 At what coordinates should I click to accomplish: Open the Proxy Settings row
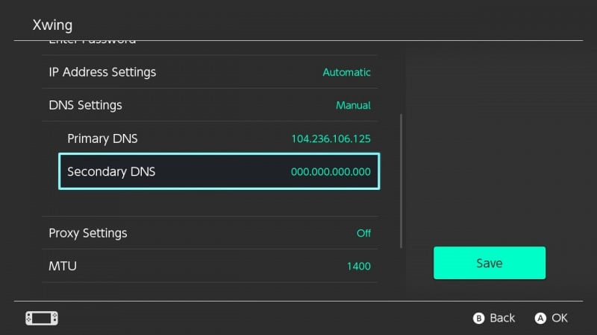(x=210, y=233)
